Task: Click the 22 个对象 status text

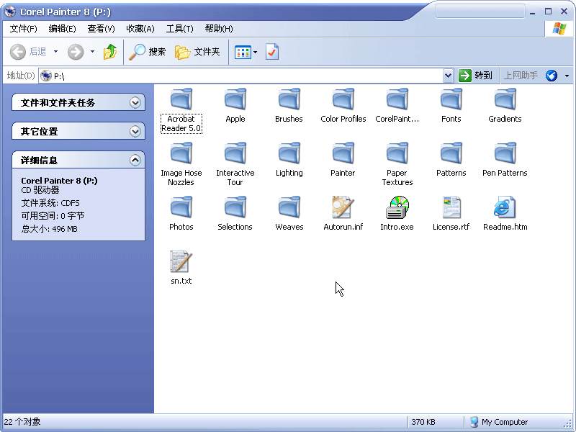Action: tap(22, 422)
